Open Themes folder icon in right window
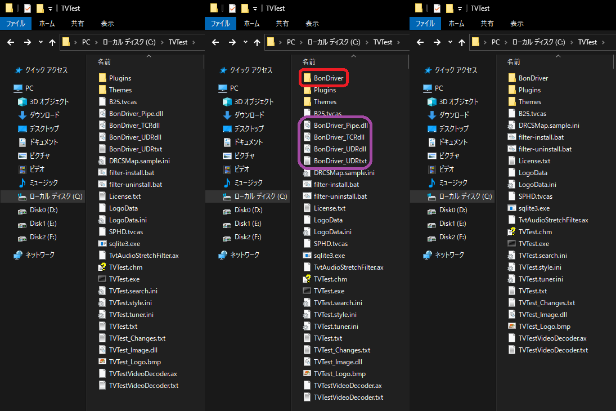Viewport: 616px width, 411px height. [x=512, y=101]
